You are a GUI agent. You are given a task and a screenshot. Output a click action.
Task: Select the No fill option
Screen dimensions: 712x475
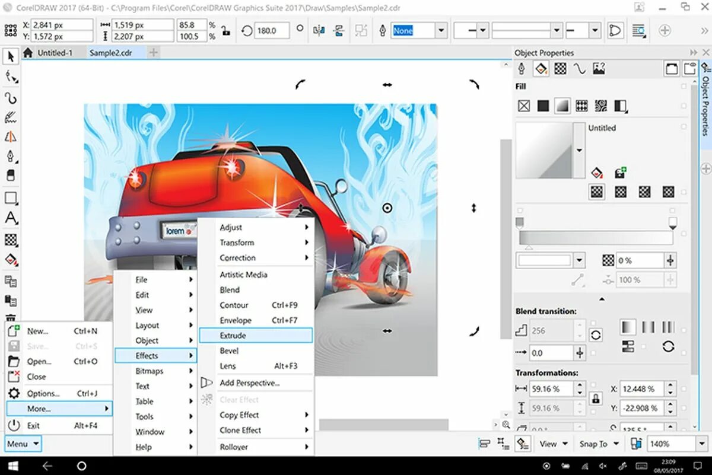(x=523, y=106)
